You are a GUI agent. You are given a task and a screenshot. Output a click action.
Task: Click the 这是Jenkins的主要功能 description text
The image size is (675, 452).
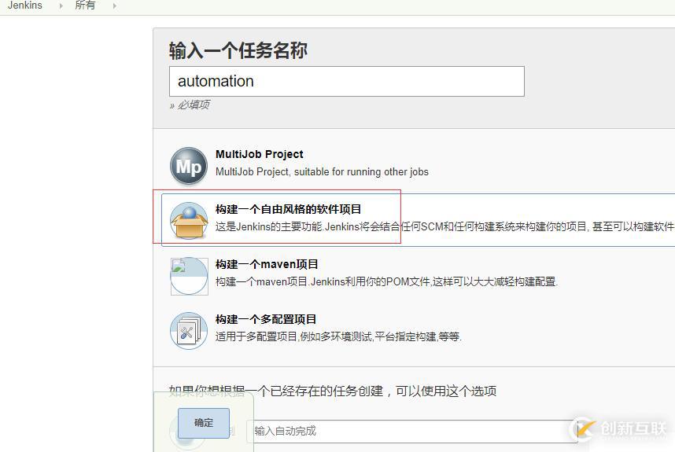pos(445,226)
